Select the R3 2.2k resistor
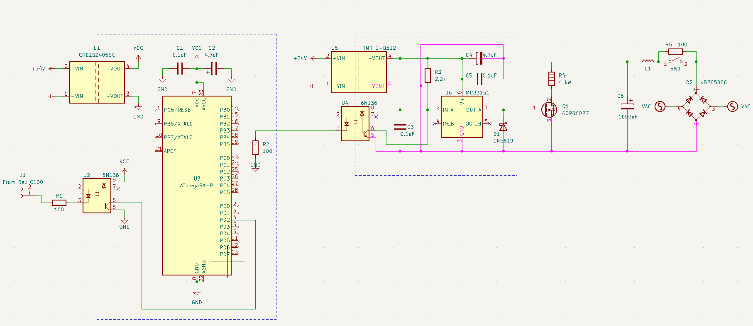Viewport: 753px width, 326px height. pyautogui.click(x=428, y=75)
